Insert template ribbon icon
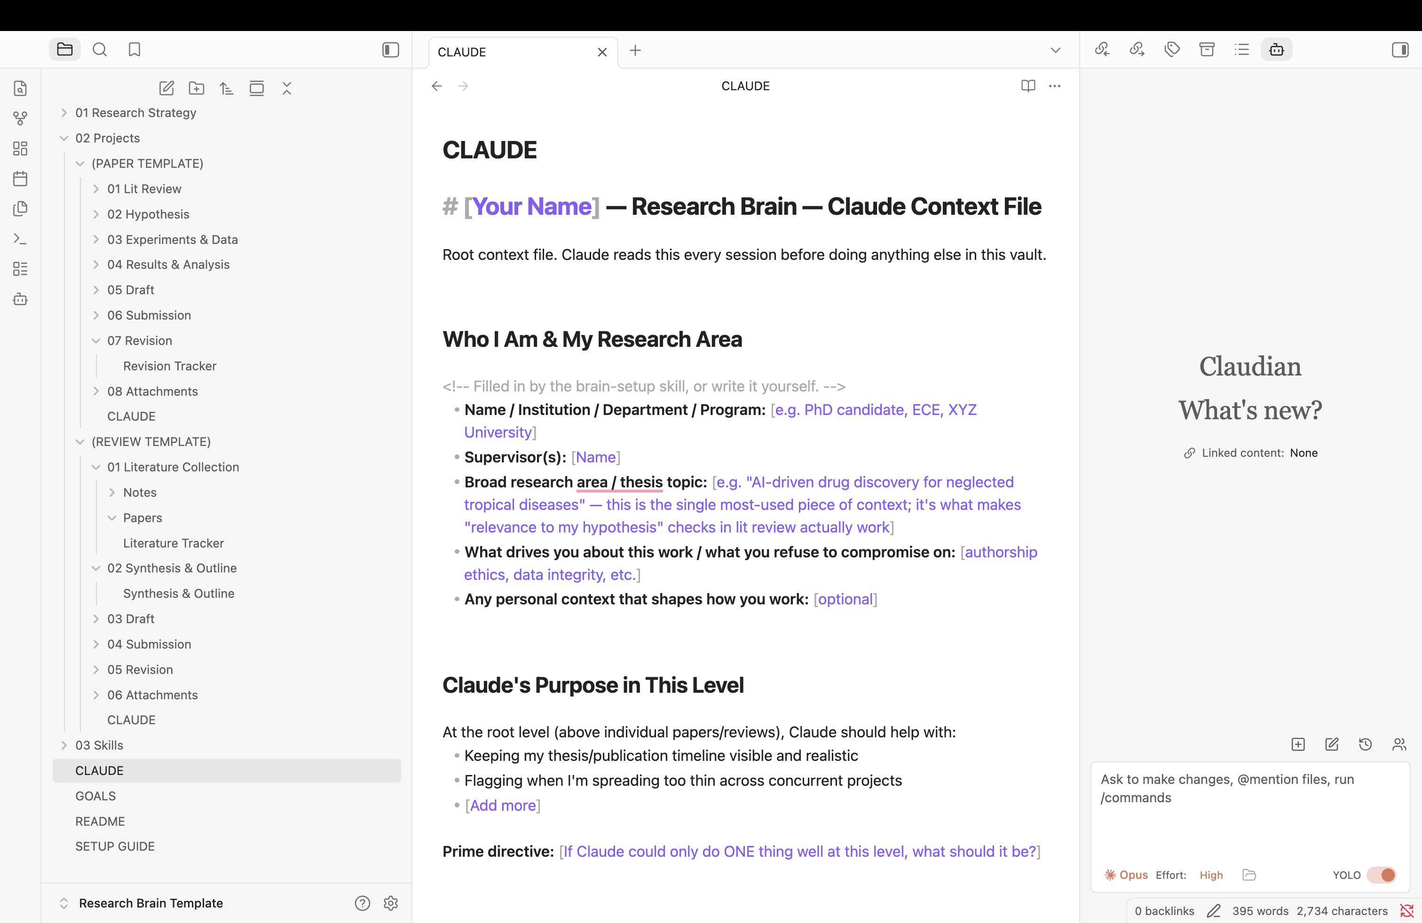The height and width of the screenshot is (923, 1422). click(x=20, y=208)
